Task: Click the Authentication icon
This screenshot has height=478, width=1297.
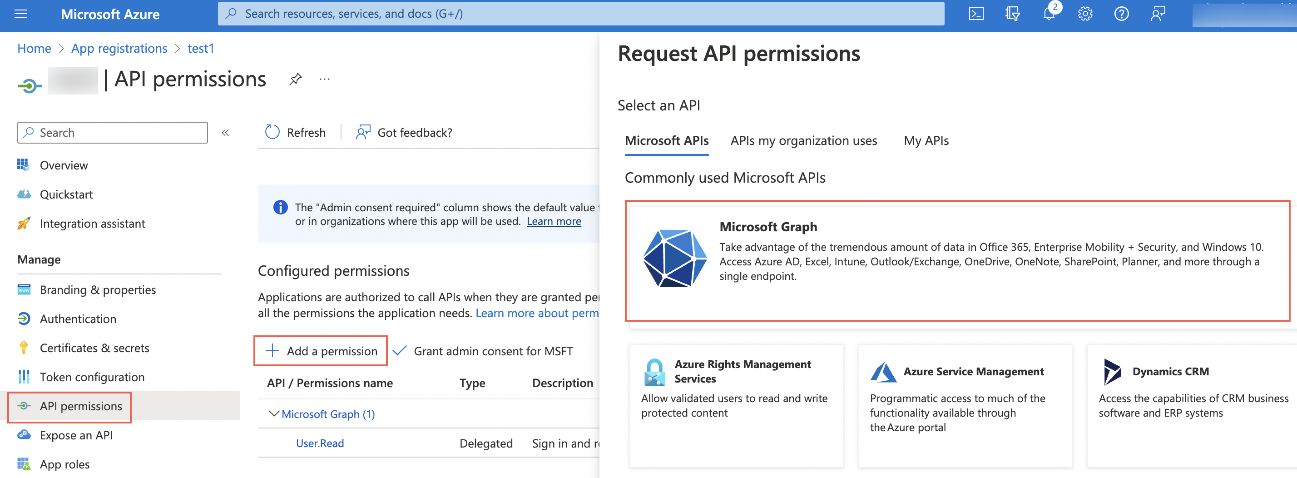Action: tap(24, 319)
